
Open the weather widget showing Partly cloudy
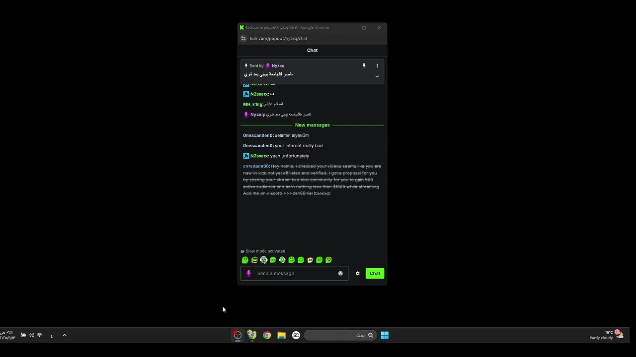pos(606,335)
